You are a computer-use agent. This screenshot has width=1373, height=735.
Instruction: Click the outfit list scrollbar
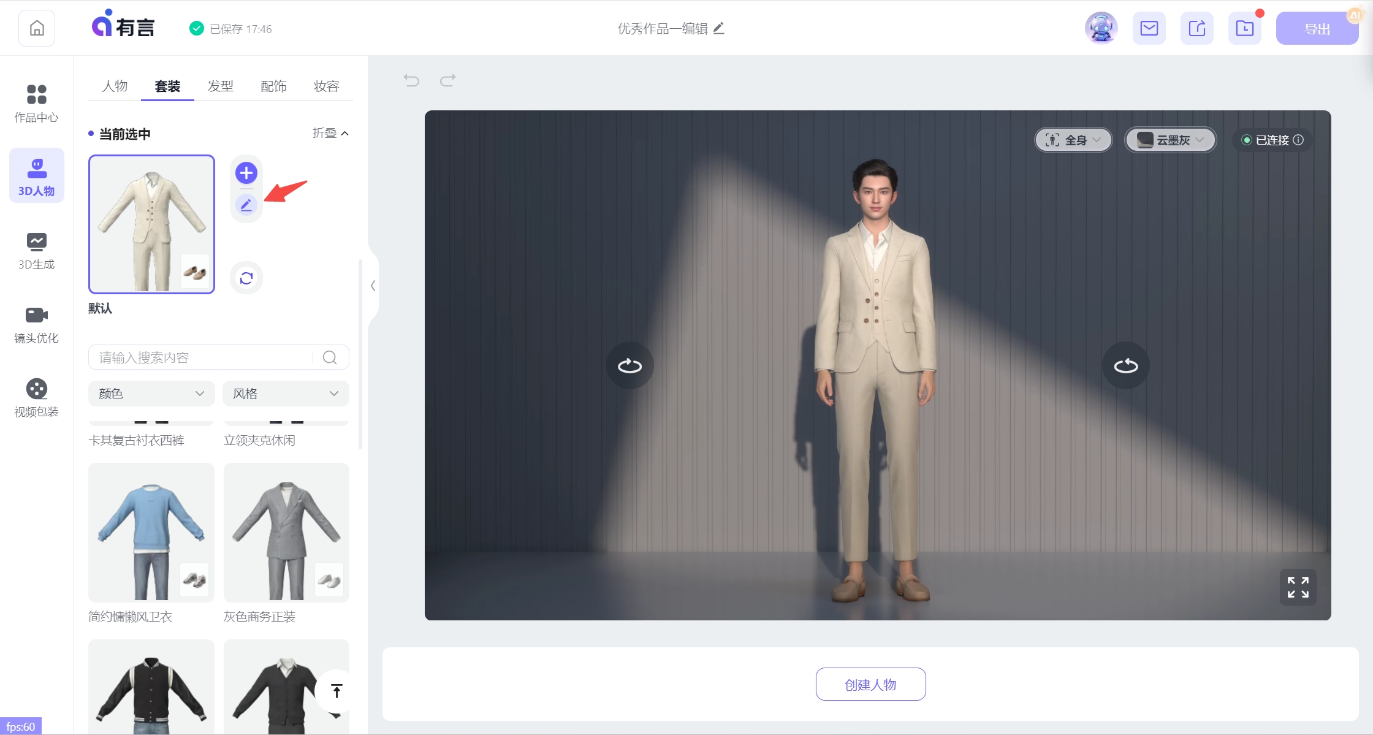click(360, 354)
